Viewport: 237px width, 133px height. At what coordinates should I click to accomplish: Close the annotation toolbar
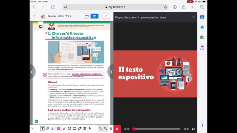(32, 128)
